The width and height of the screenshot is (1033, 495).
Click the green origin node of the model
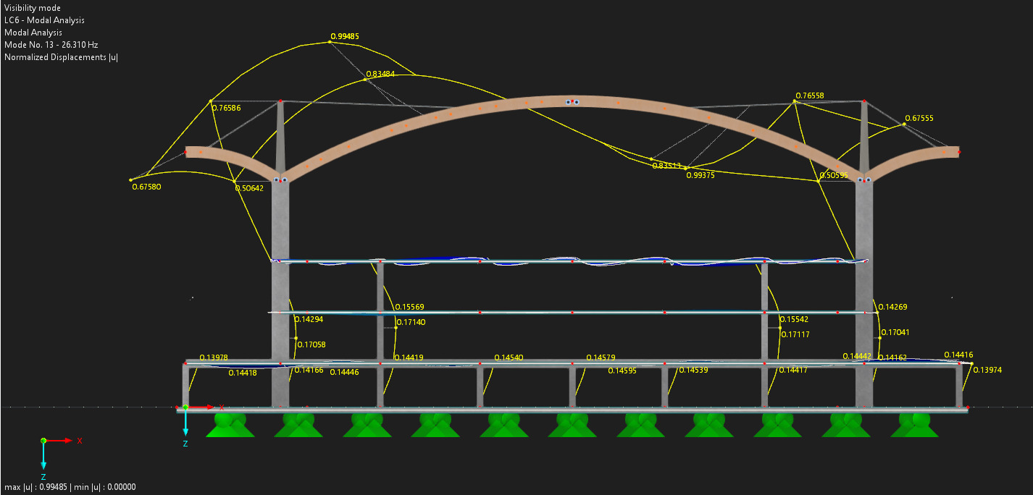[x=185, y=407]
